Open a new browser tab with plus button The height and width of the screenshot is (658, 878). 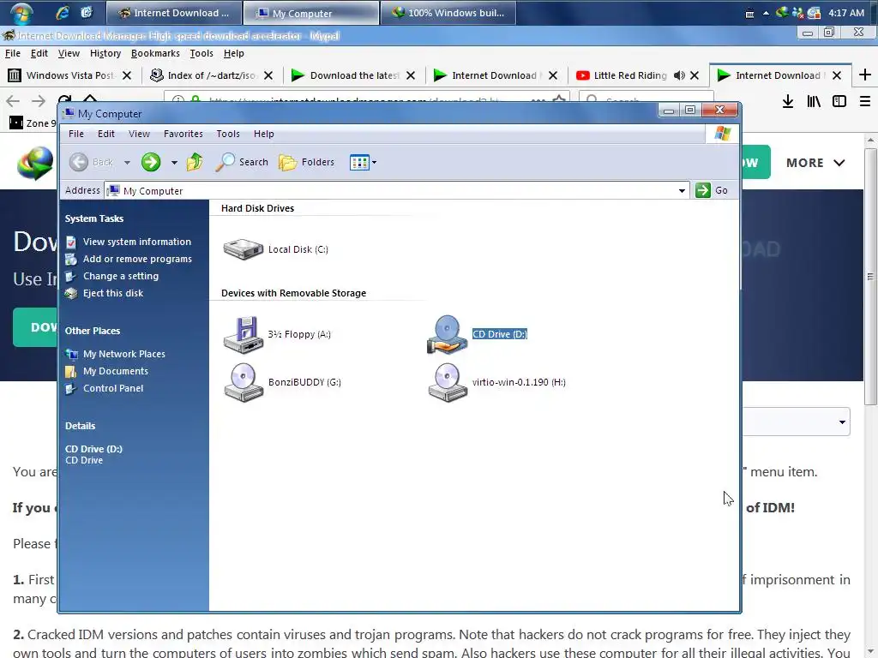864,75
